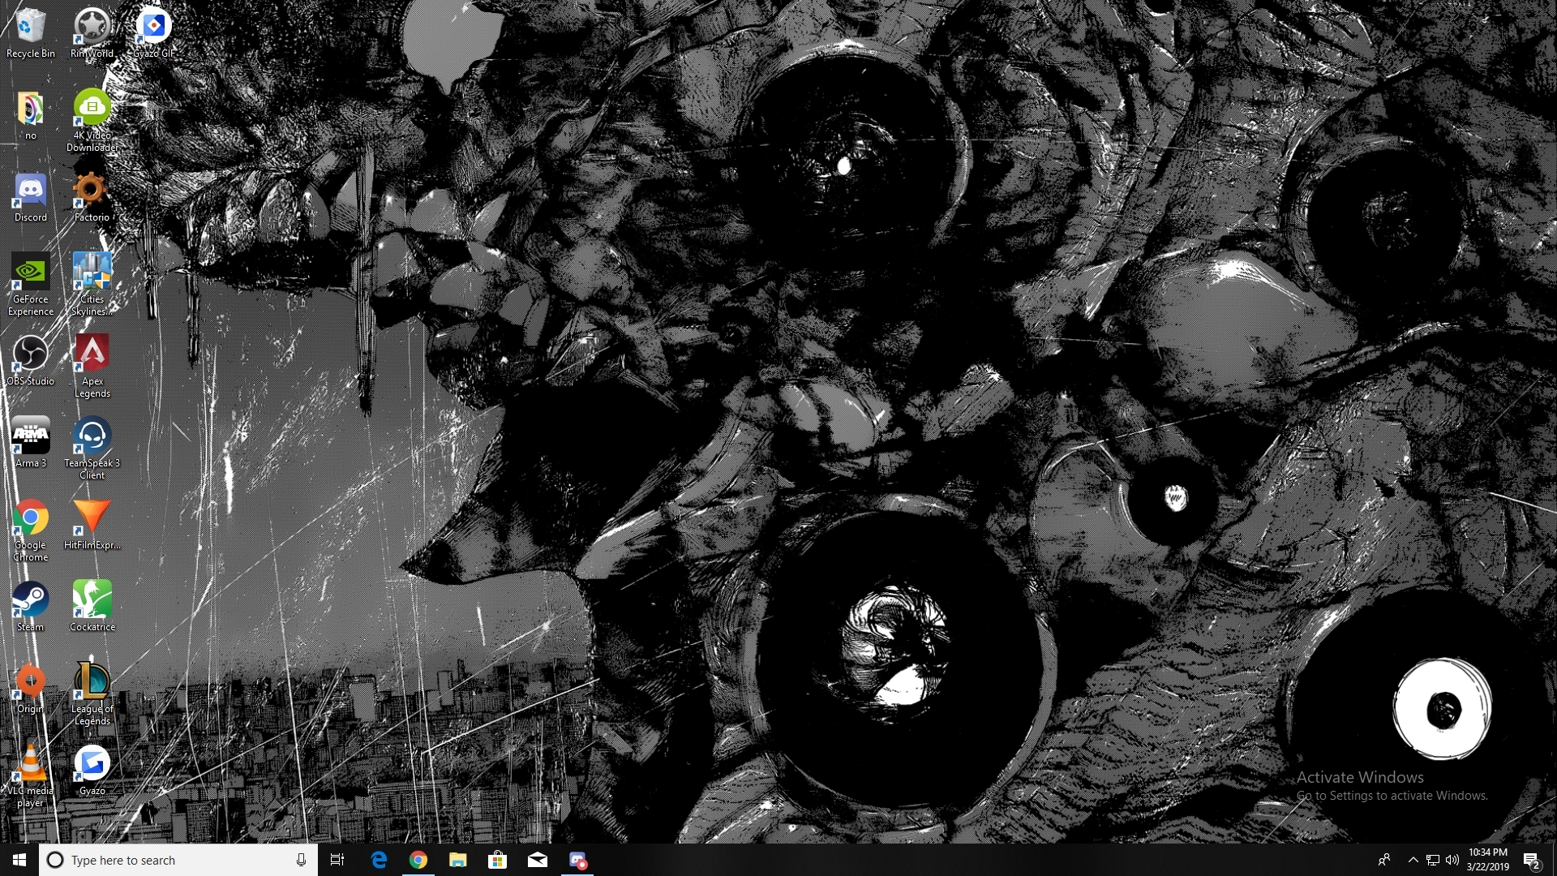Open the volume control in tray
1557x876 pixels.
pyautogui.click(x=1452, y=860)
